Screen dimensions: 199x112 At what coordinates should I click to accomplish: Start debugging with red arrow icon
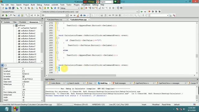[86, 8]
